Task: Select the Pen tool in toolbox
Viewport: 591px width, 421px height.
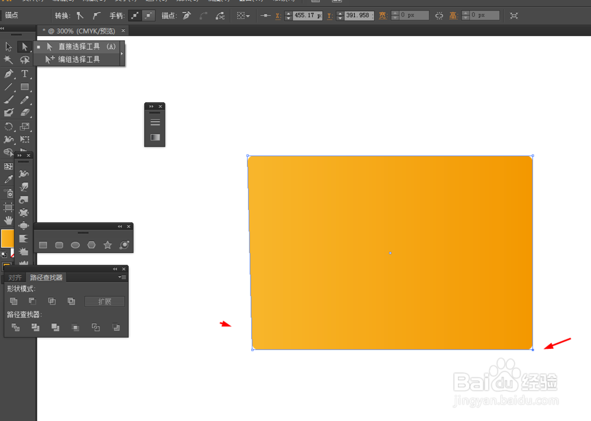Action: (x=8, y=73)
